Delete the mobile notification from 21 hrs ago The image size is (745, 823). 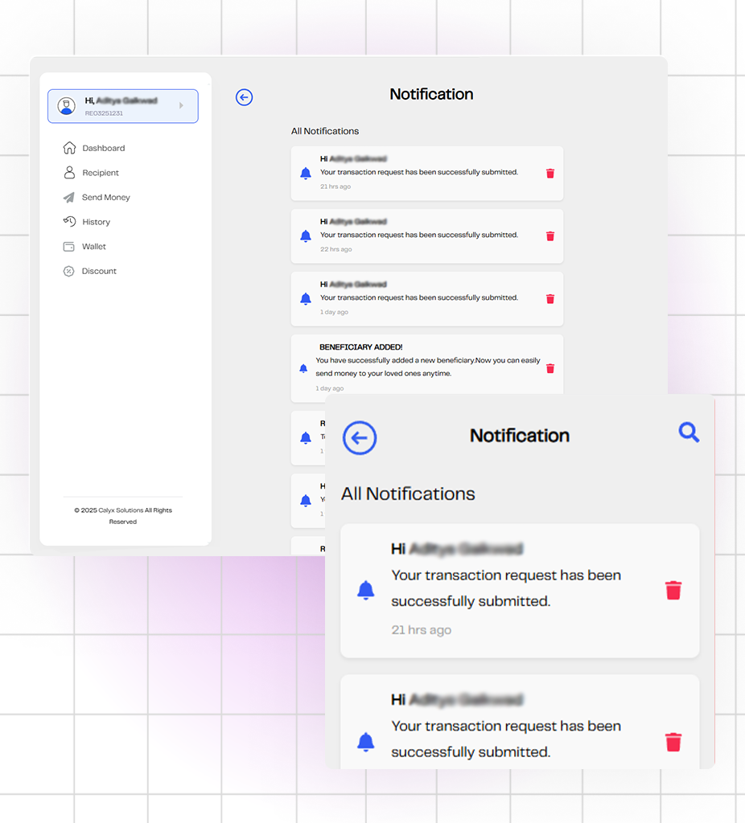pyautogui.click(x=673, y=591)
